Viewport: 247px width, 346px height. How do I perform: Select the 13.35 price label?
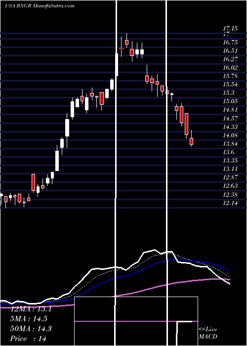coord(230,161)
